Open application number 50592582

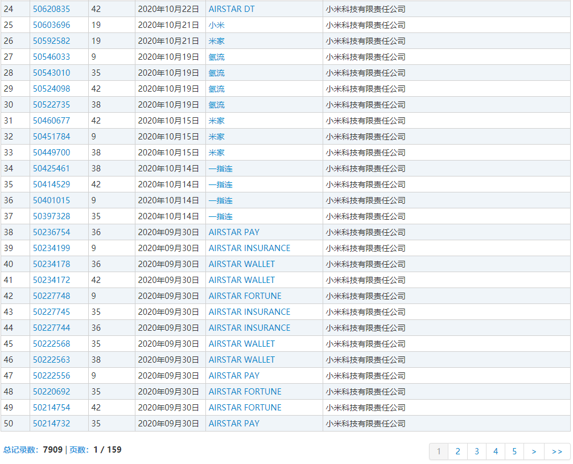pos(52,41)
